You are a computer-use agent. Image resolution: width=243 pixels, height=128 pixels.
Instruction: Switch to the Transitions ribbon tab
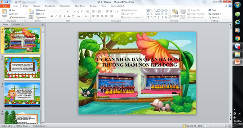[50, 6]
